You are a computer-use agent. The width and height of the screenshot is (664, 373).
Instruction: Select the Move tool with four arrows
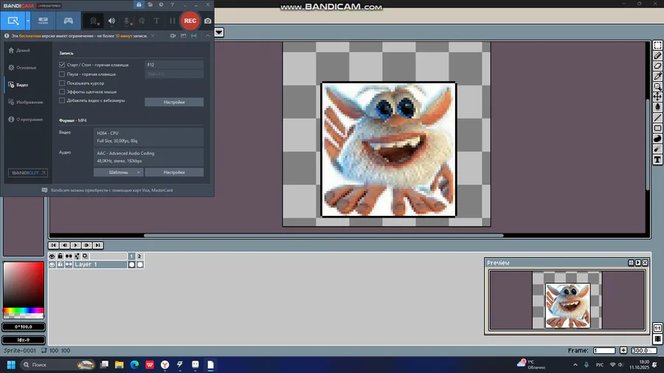pos(657,97)
